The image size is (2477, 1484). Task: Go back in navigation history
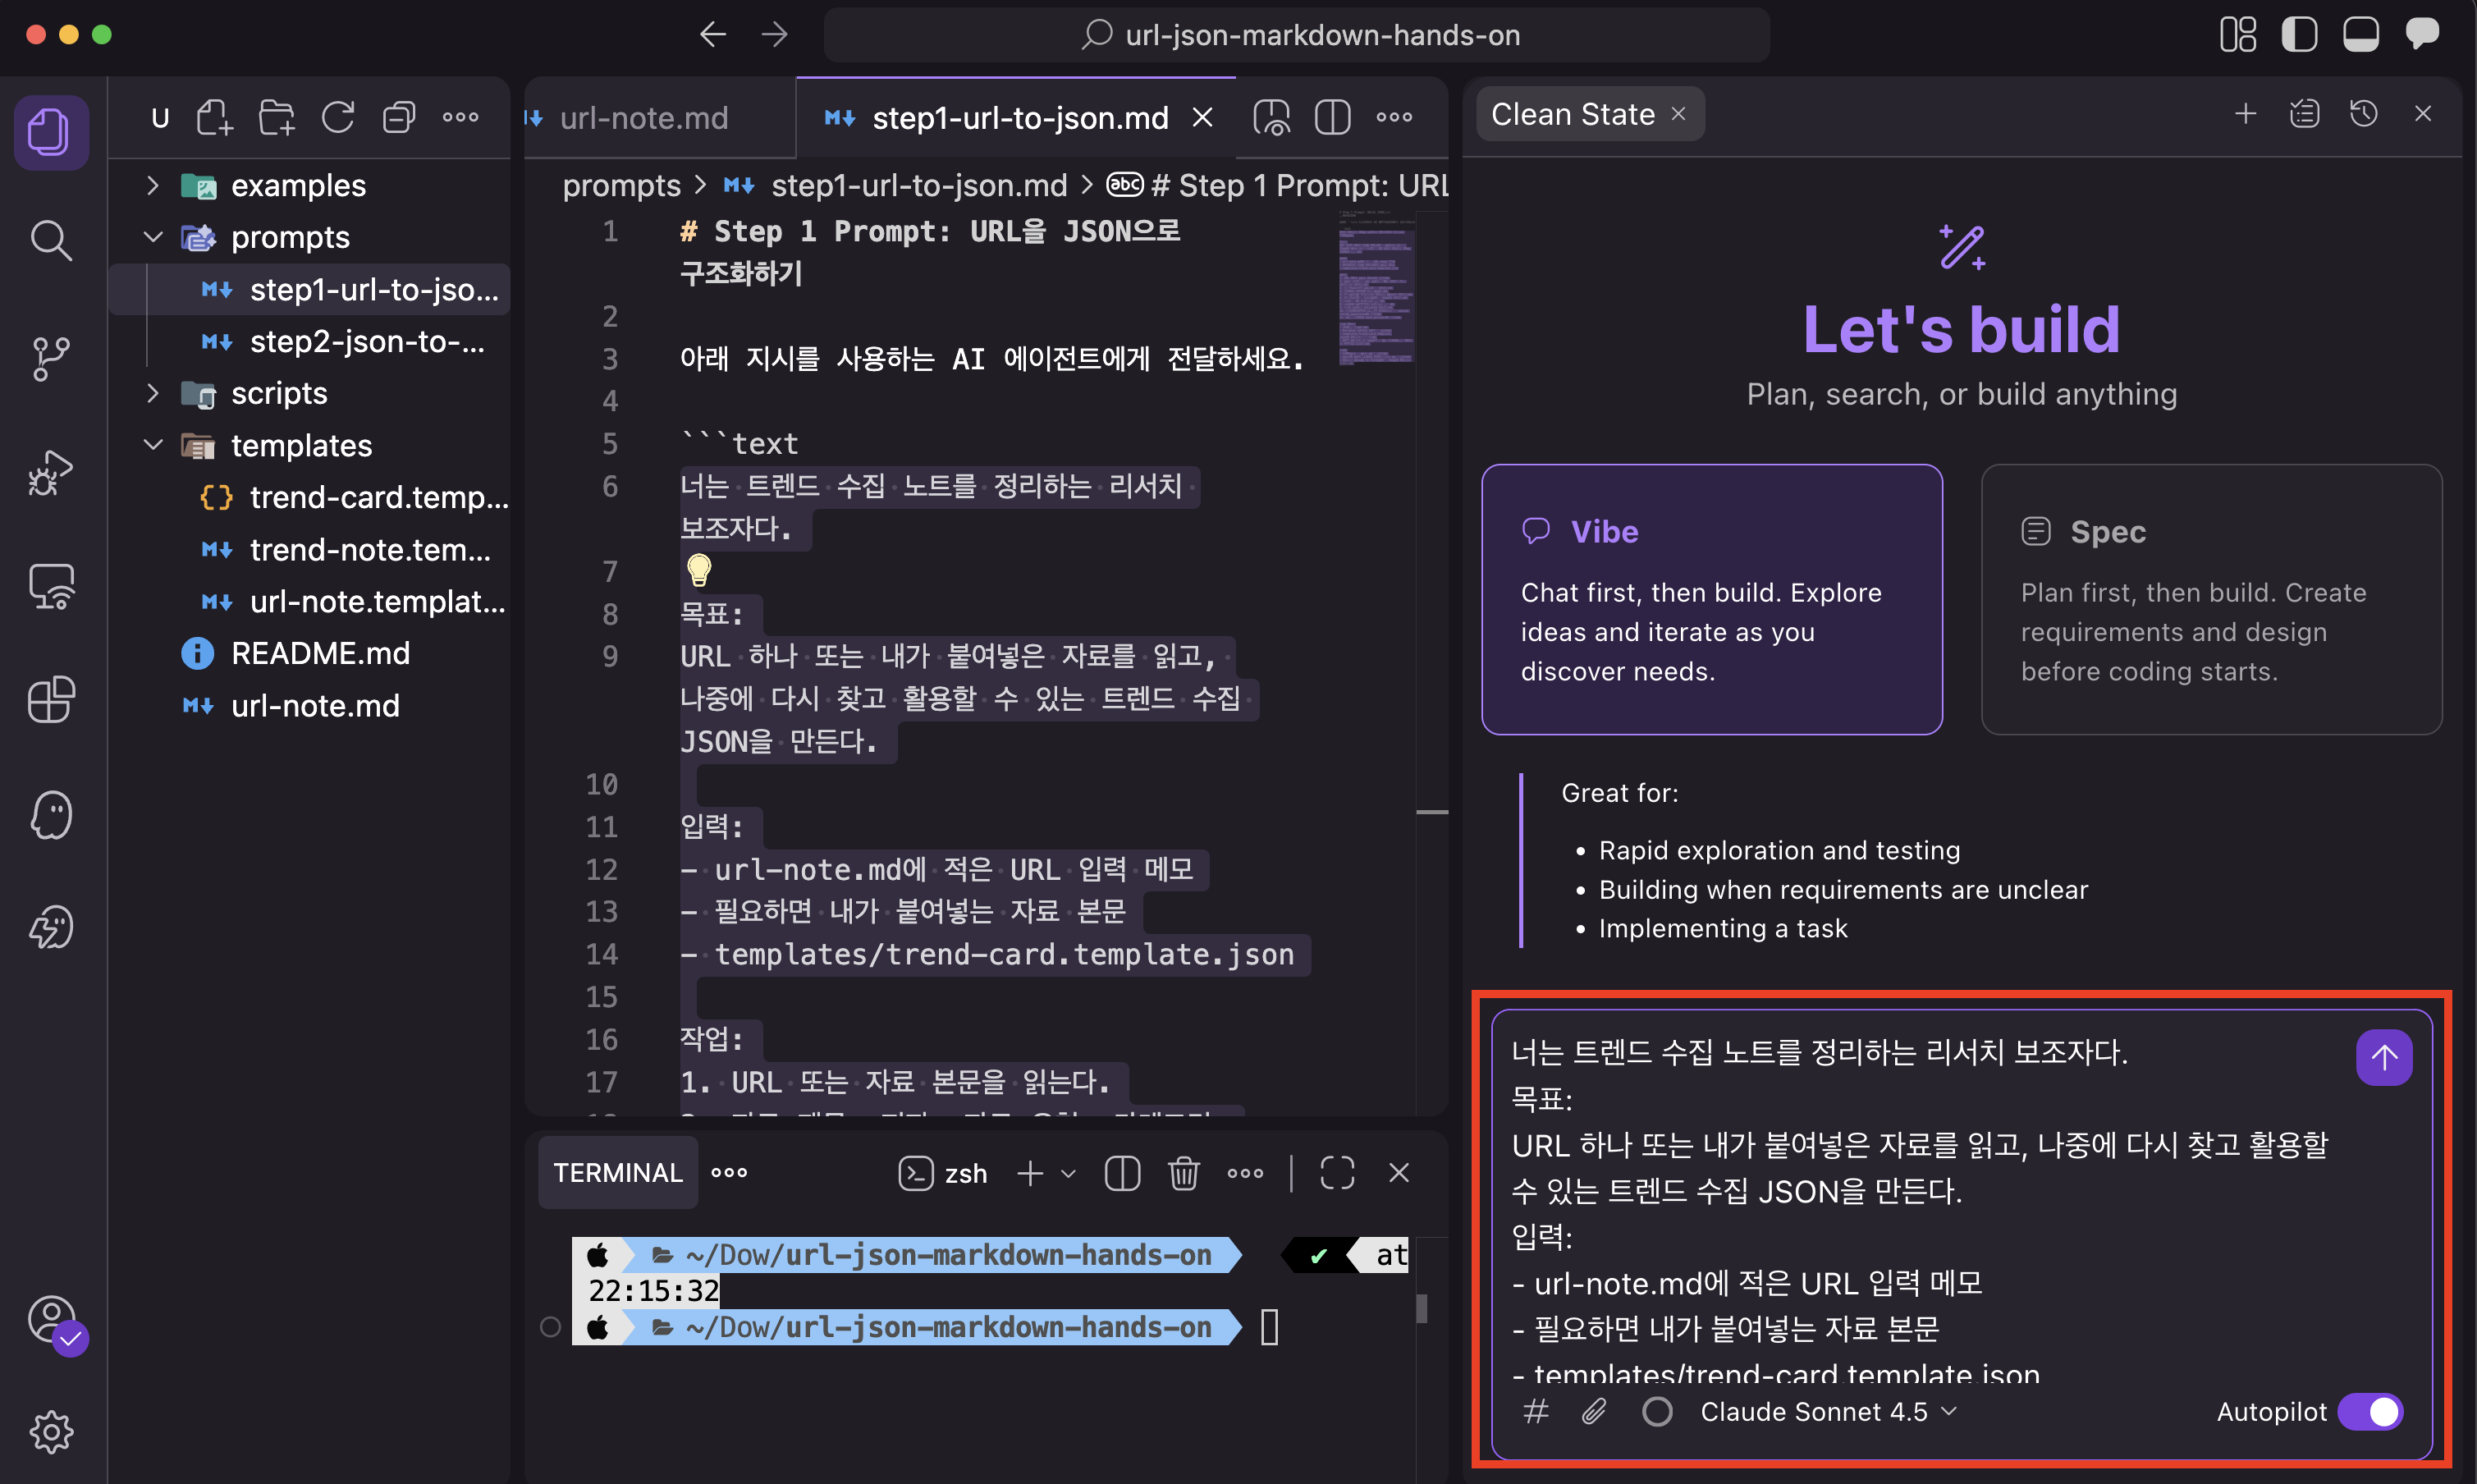[x=713, y=35]
